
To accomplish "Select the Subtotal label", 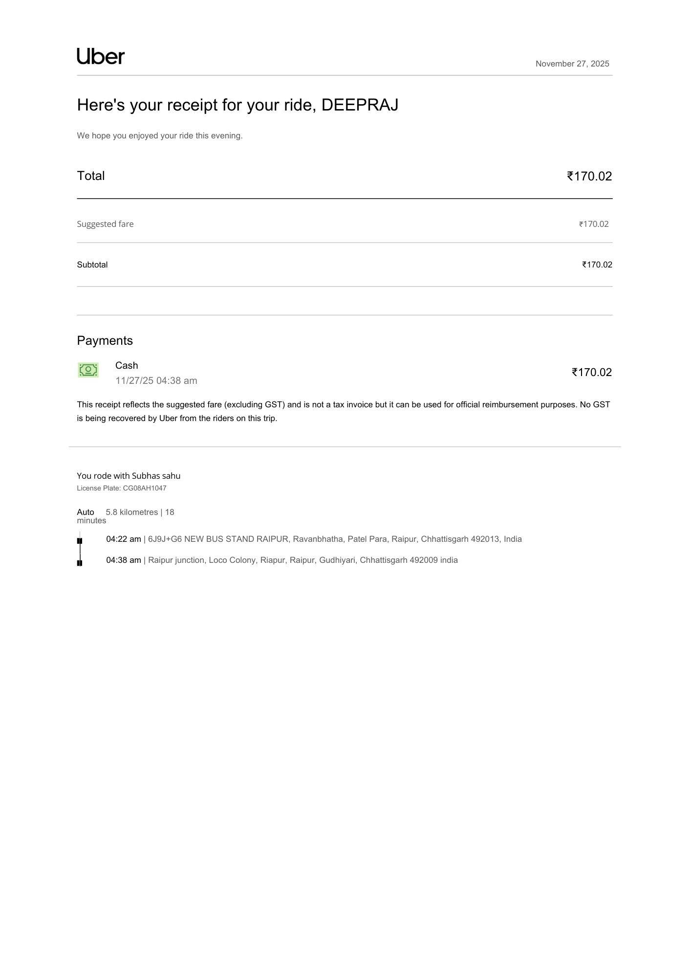I will [x=92, y=265].
